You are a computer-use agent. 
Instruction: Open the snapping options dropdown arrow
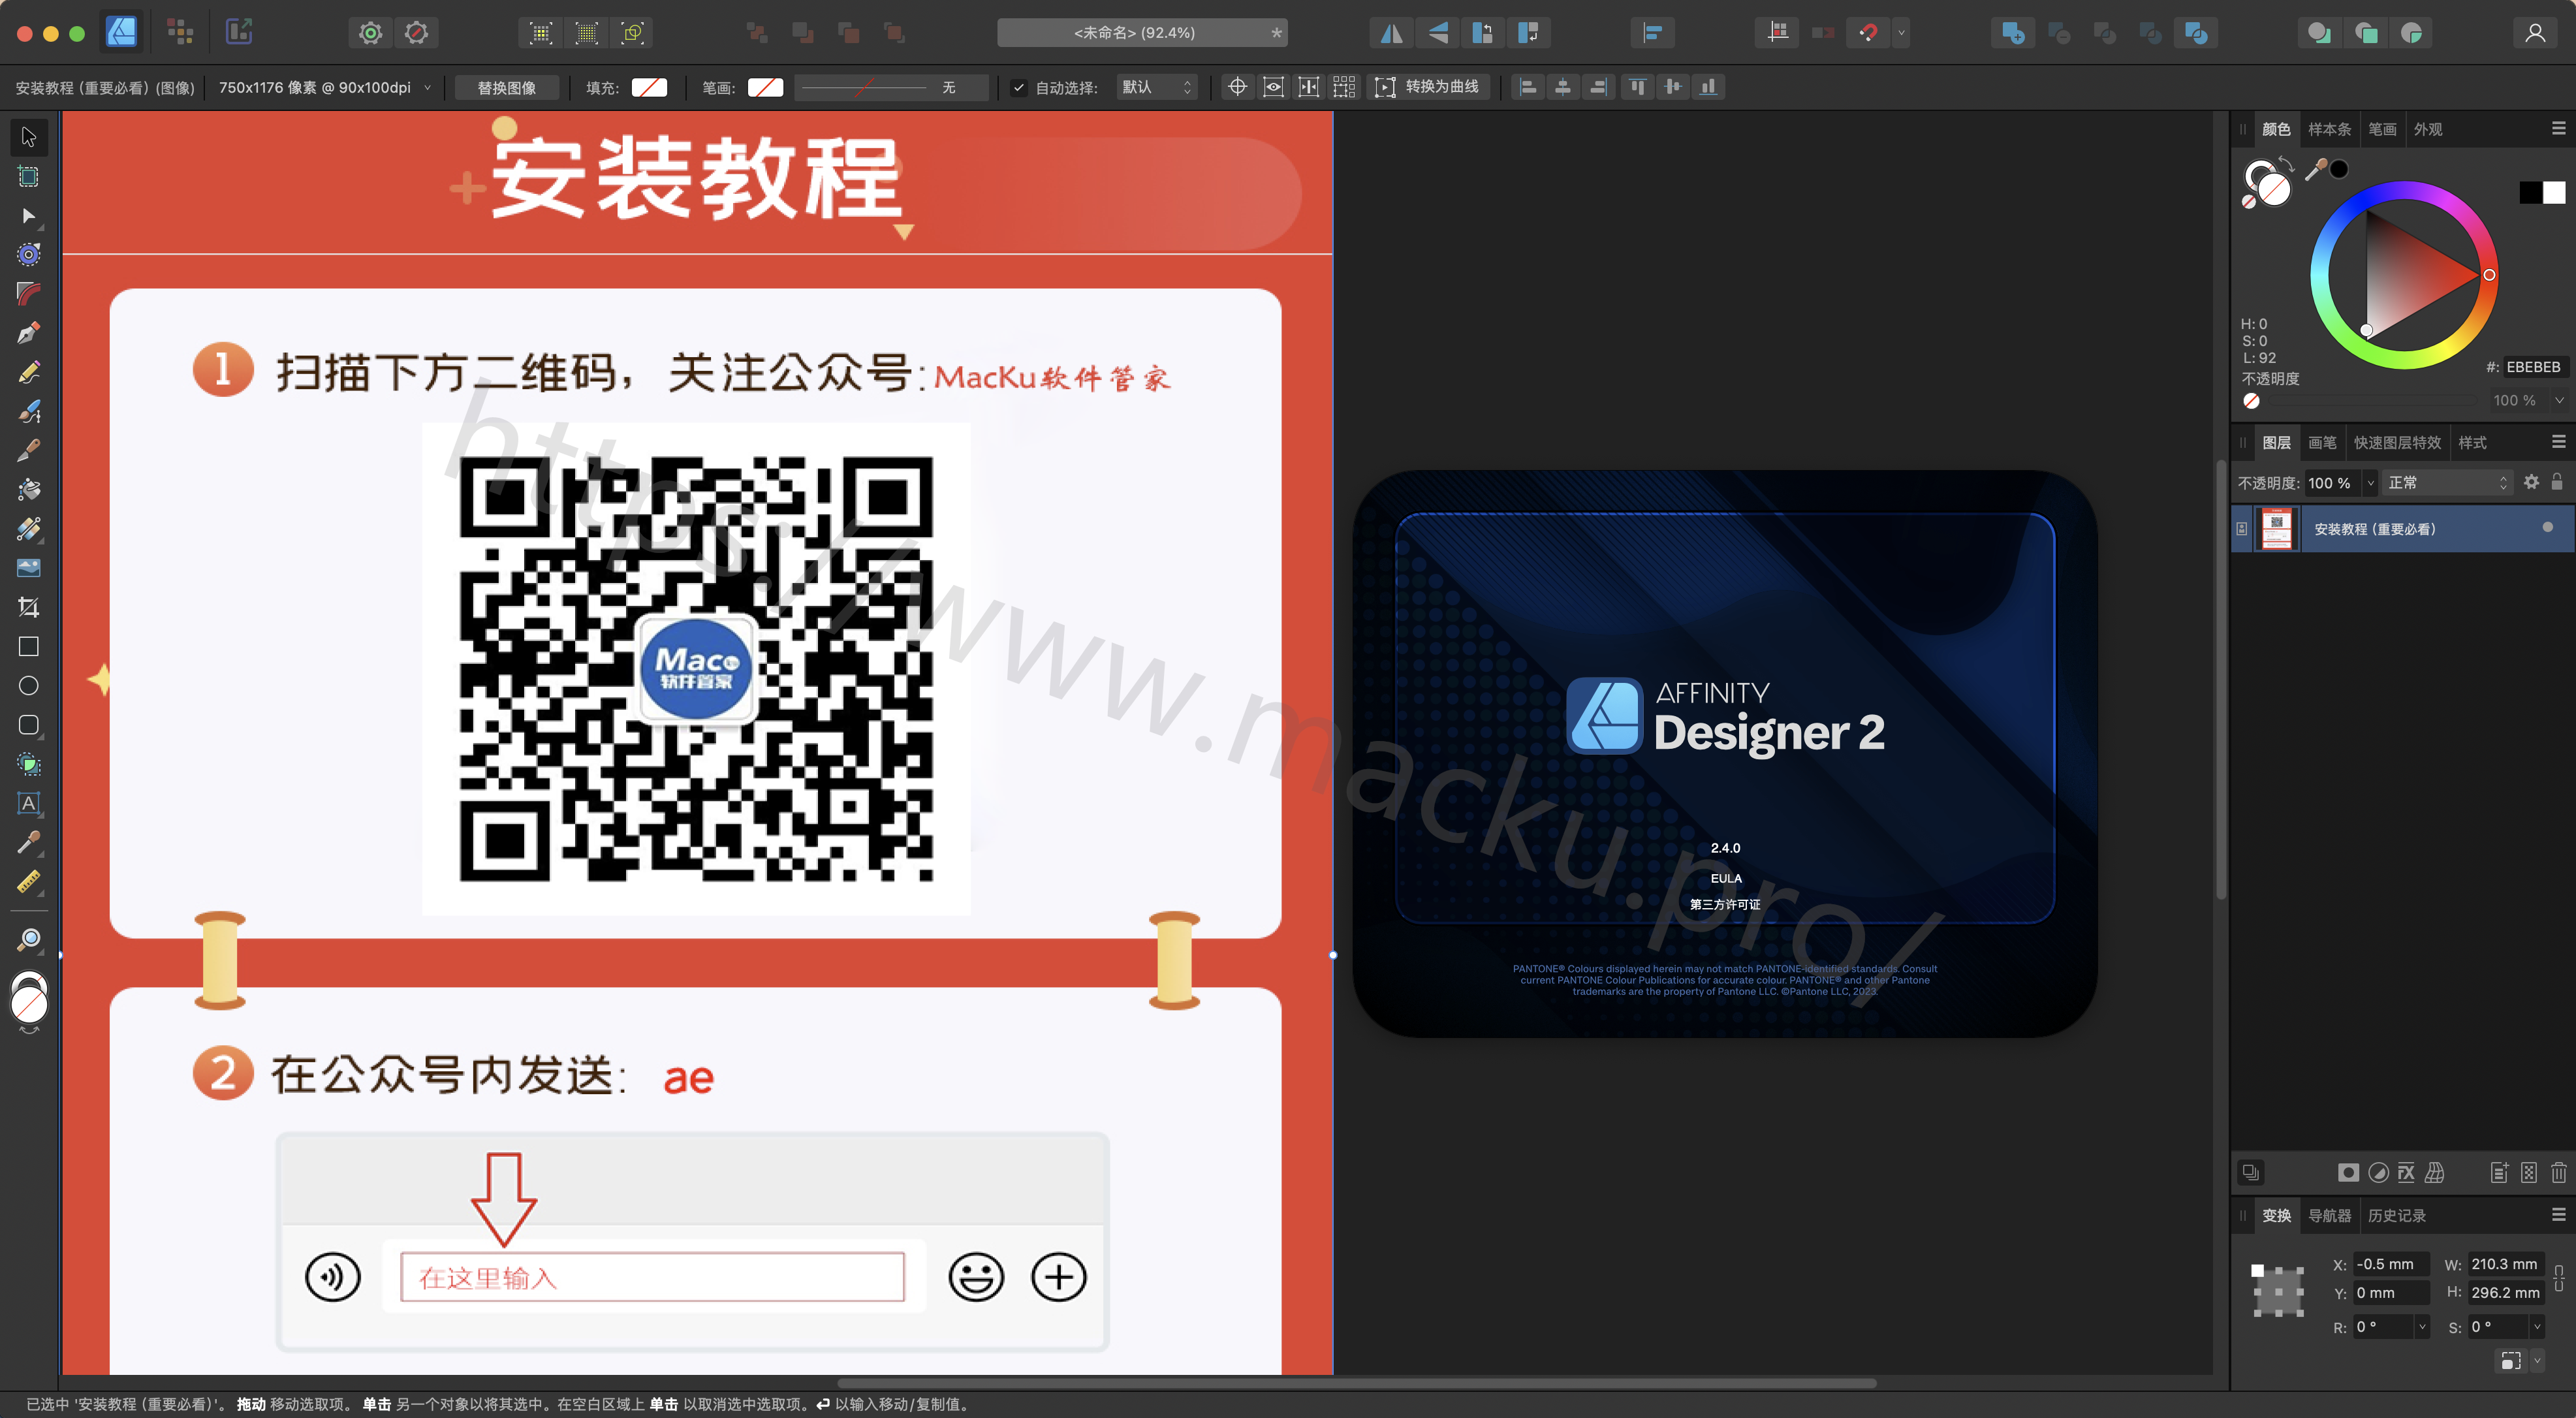1902,33
